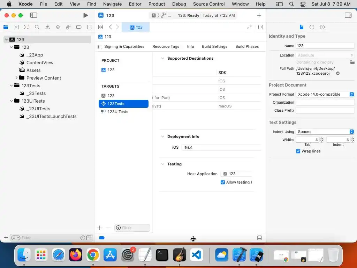Remove selected target with minus

(108, 228)
